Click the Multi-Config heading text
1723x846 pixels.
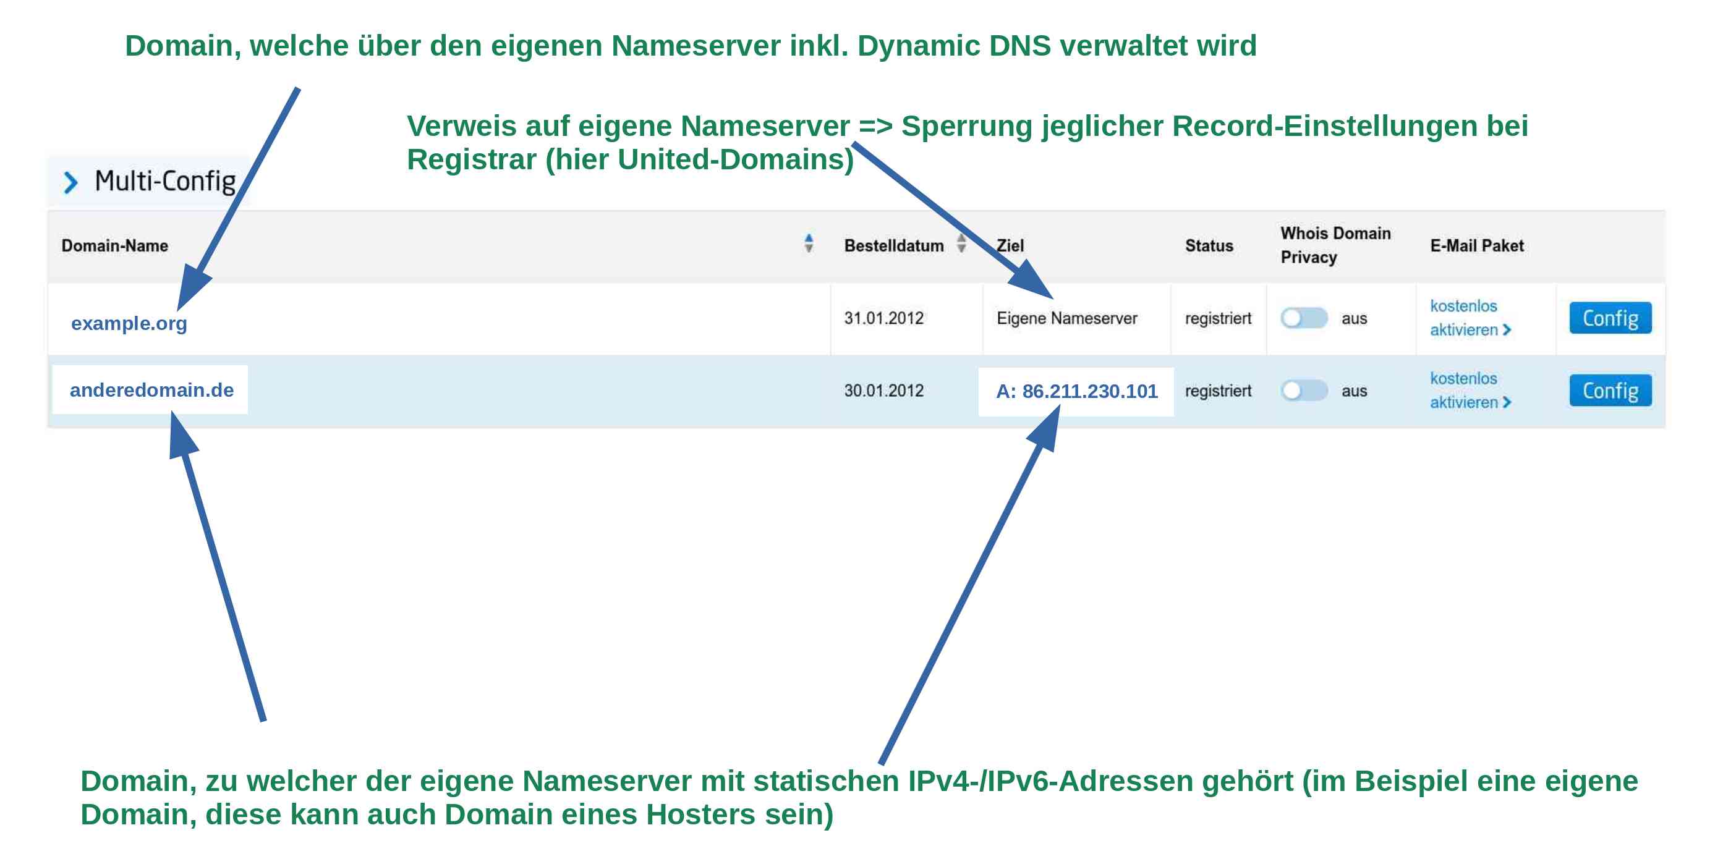[x=165, y=181]
